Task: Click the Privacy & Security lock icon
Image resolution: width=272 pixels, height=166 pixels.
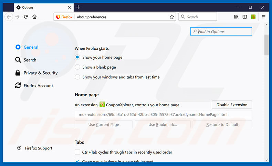Action: 18,73
